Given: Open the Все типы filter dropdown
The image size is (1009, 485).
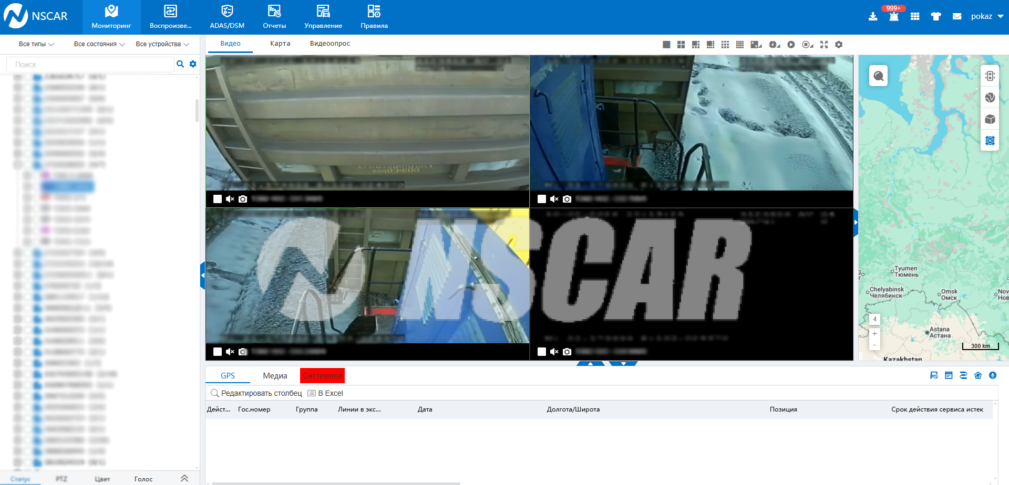Looking at the screenshot, I should click(36, 44).
